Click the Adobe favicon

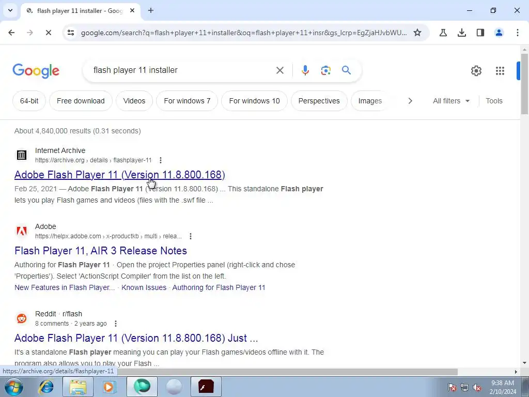[x=22, y=231]
